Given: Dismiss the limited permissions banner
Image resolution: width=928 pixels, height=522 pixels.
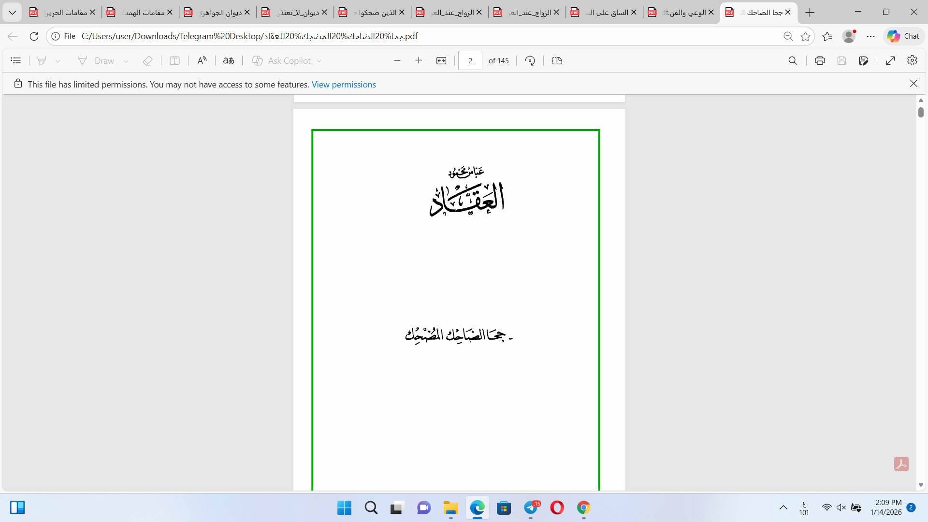Looking at the screenshot, I should click(913, 84).
